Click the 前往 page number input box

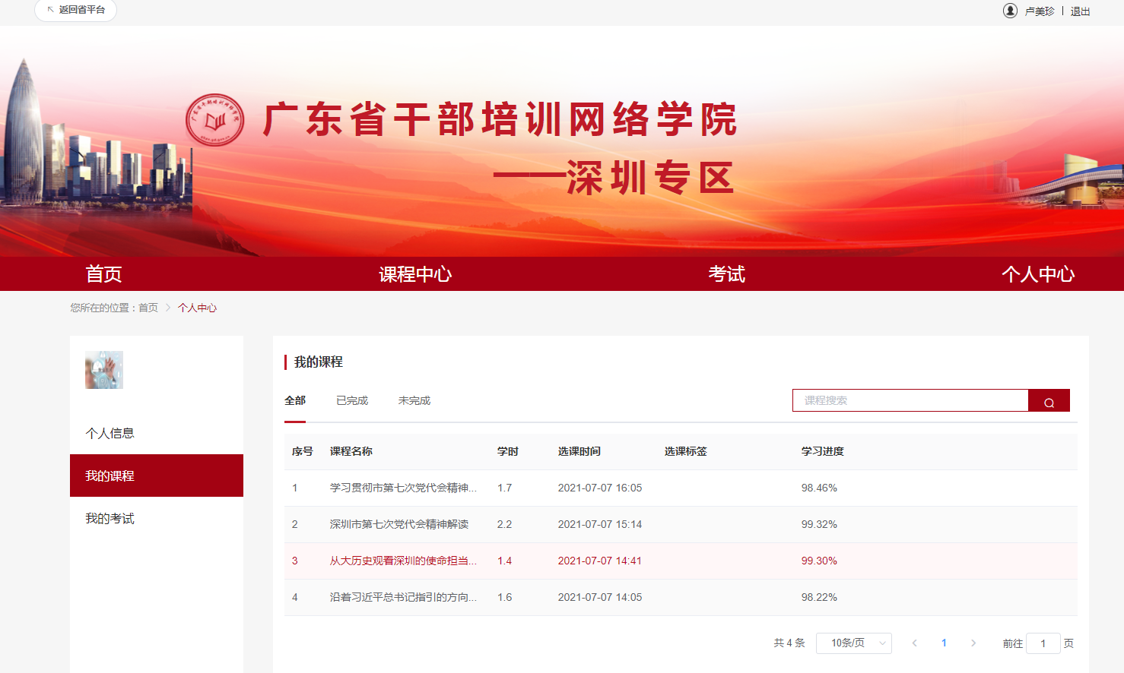tap(1043, 643)
